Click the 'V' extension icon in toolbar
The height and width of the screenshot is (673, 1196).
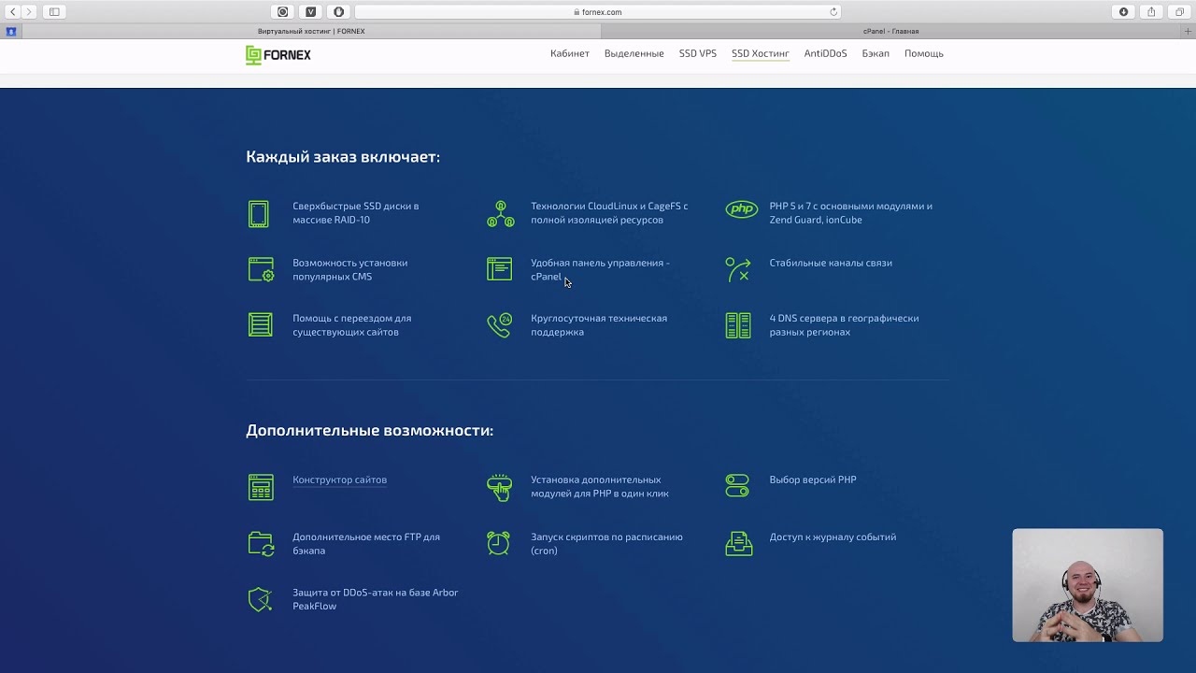(x=311, y=12)
